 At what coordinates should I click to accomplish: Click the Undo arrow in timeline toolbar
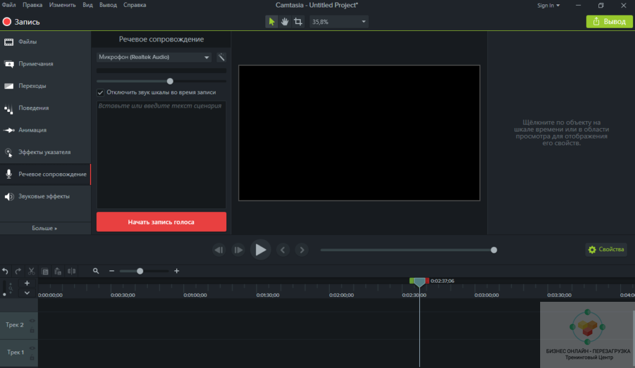(6, 271)
